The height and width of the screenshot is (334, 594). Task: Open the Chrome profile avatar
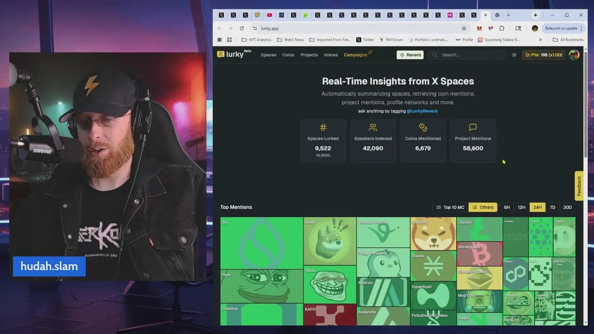coord(535,28)
